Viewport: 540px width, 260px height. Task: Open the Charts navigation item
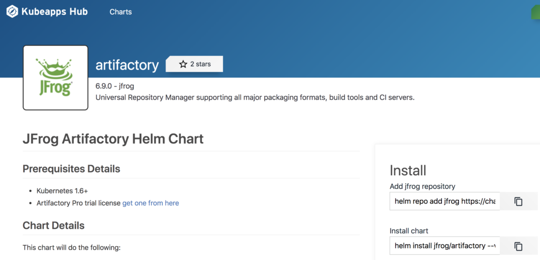121,12
